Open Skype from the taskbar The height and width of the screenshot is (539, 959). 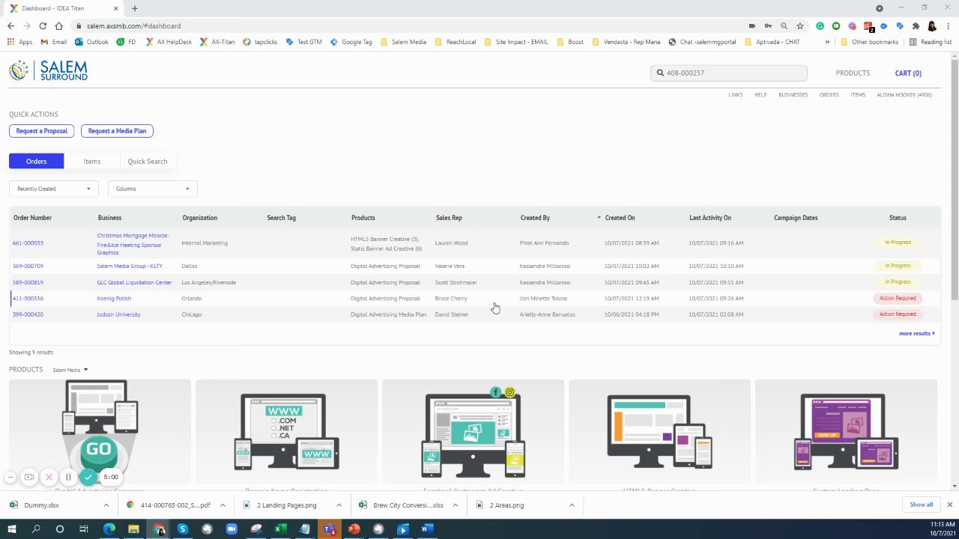coord(182,529)
